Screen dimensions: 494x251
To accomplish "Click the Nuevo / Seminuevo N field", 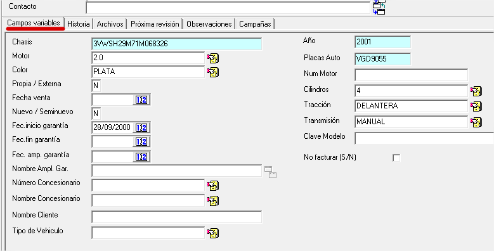I will pyautogui.click(x=96, y=113).
